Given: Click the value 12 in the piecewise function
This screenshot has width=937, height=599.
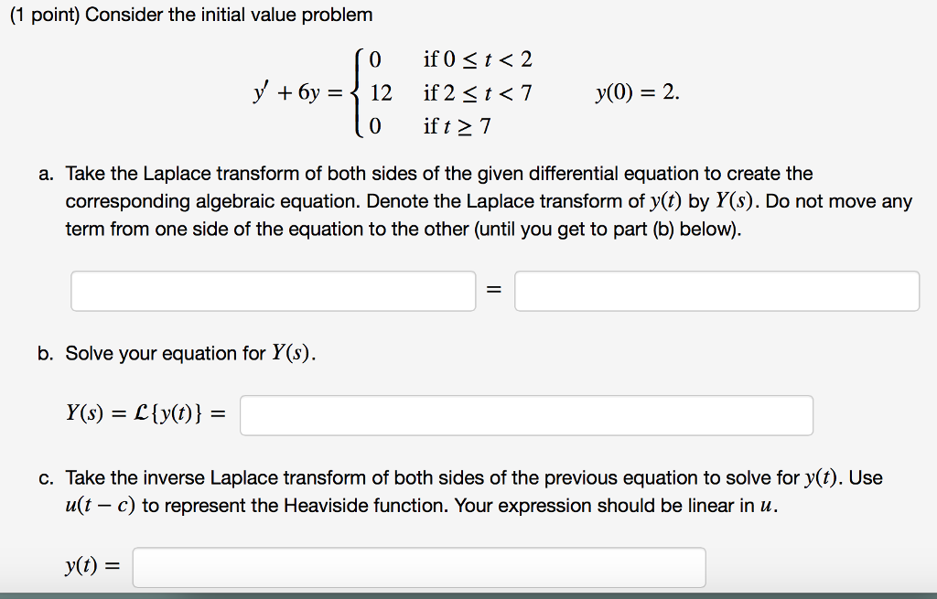Looking at the screenshot, I should click(x=381, y=92).
